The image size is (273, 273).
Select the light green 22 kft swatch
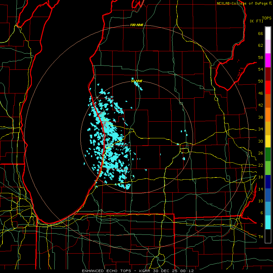(x=268, y=168)
